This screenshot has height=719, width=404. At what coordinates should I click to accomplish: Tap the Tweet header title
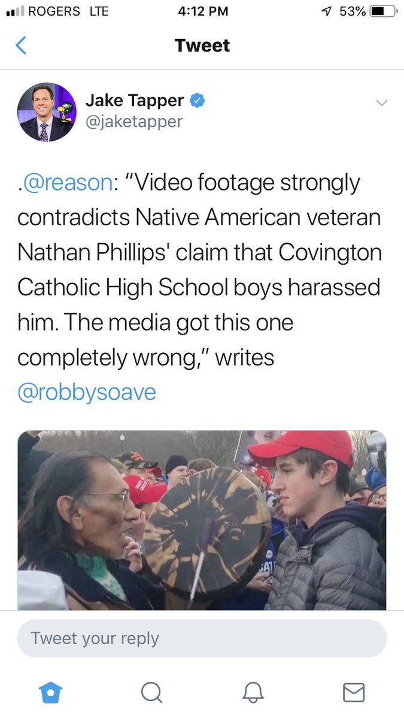click(x=202, y=46)
